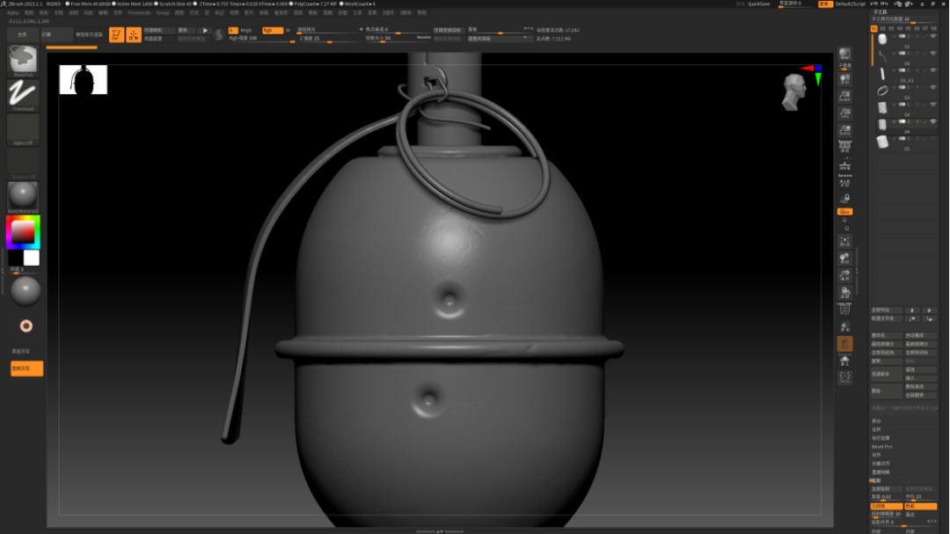Click the Rotate view icon on right shelf

point(844,293)
